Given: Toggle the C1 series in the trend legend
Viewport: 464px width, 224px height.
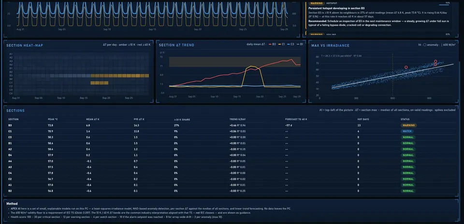Looking at the screenshot, I should (x=281, y=44).
